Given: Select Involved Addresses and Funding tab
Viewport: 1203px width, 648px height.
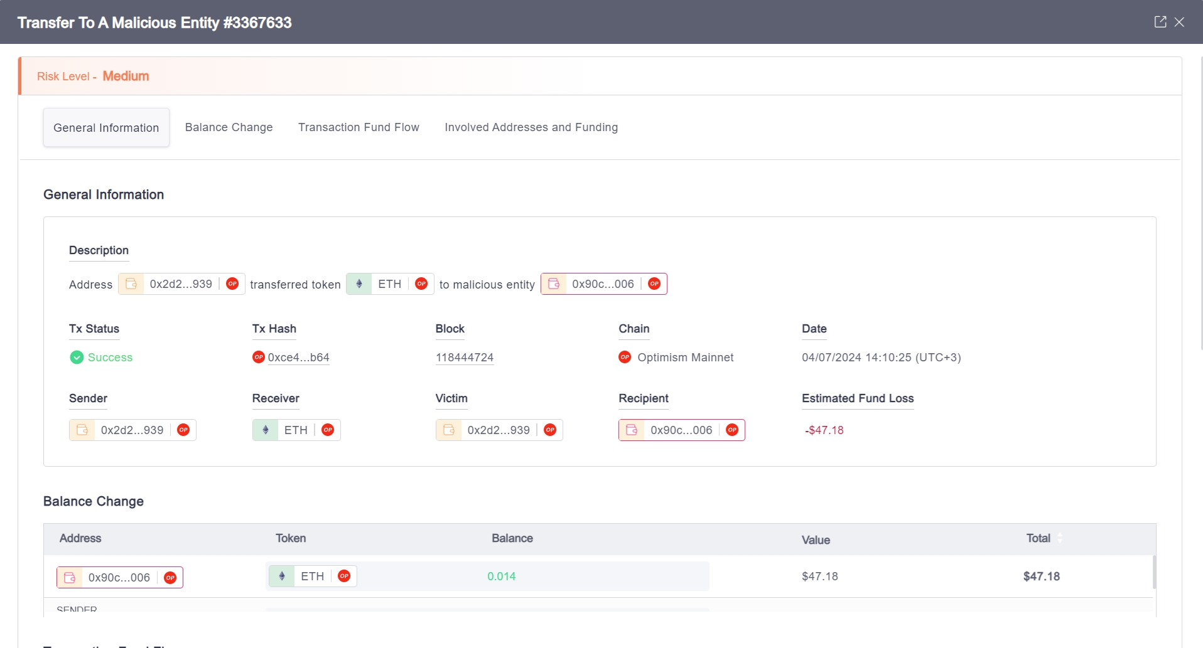Looking at the screenshot, I should tap(531, 127).
